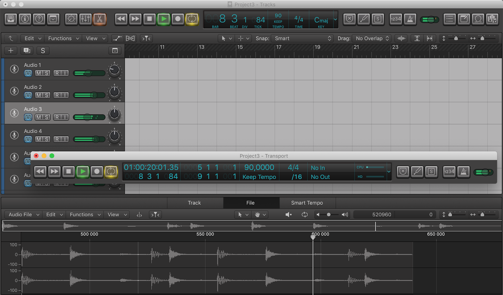Switch to the Smart Tempo tab
The image size is (503, 295).
(x=307, y=203)
